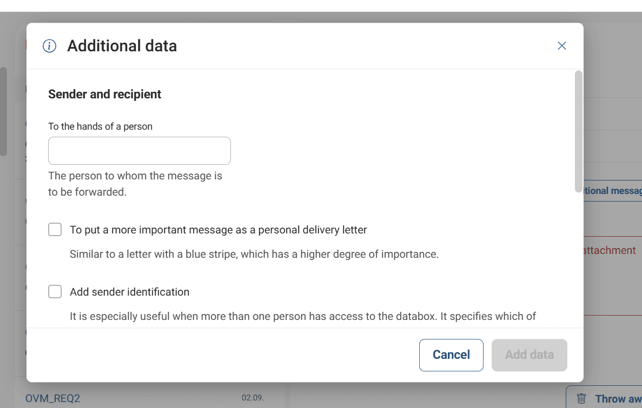Close the Additional data dialog with X

coord(562,46)
